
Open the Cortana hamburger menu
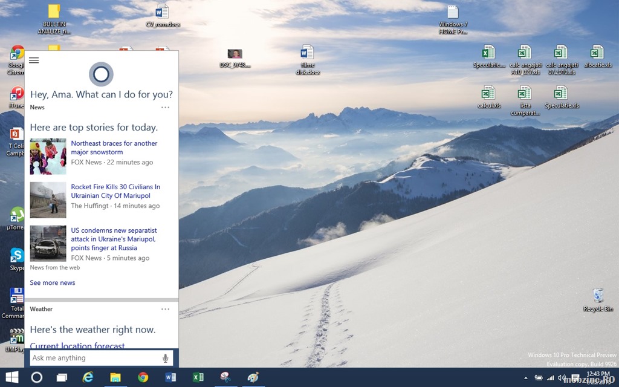pyautogui.click(x=34, y=60)
